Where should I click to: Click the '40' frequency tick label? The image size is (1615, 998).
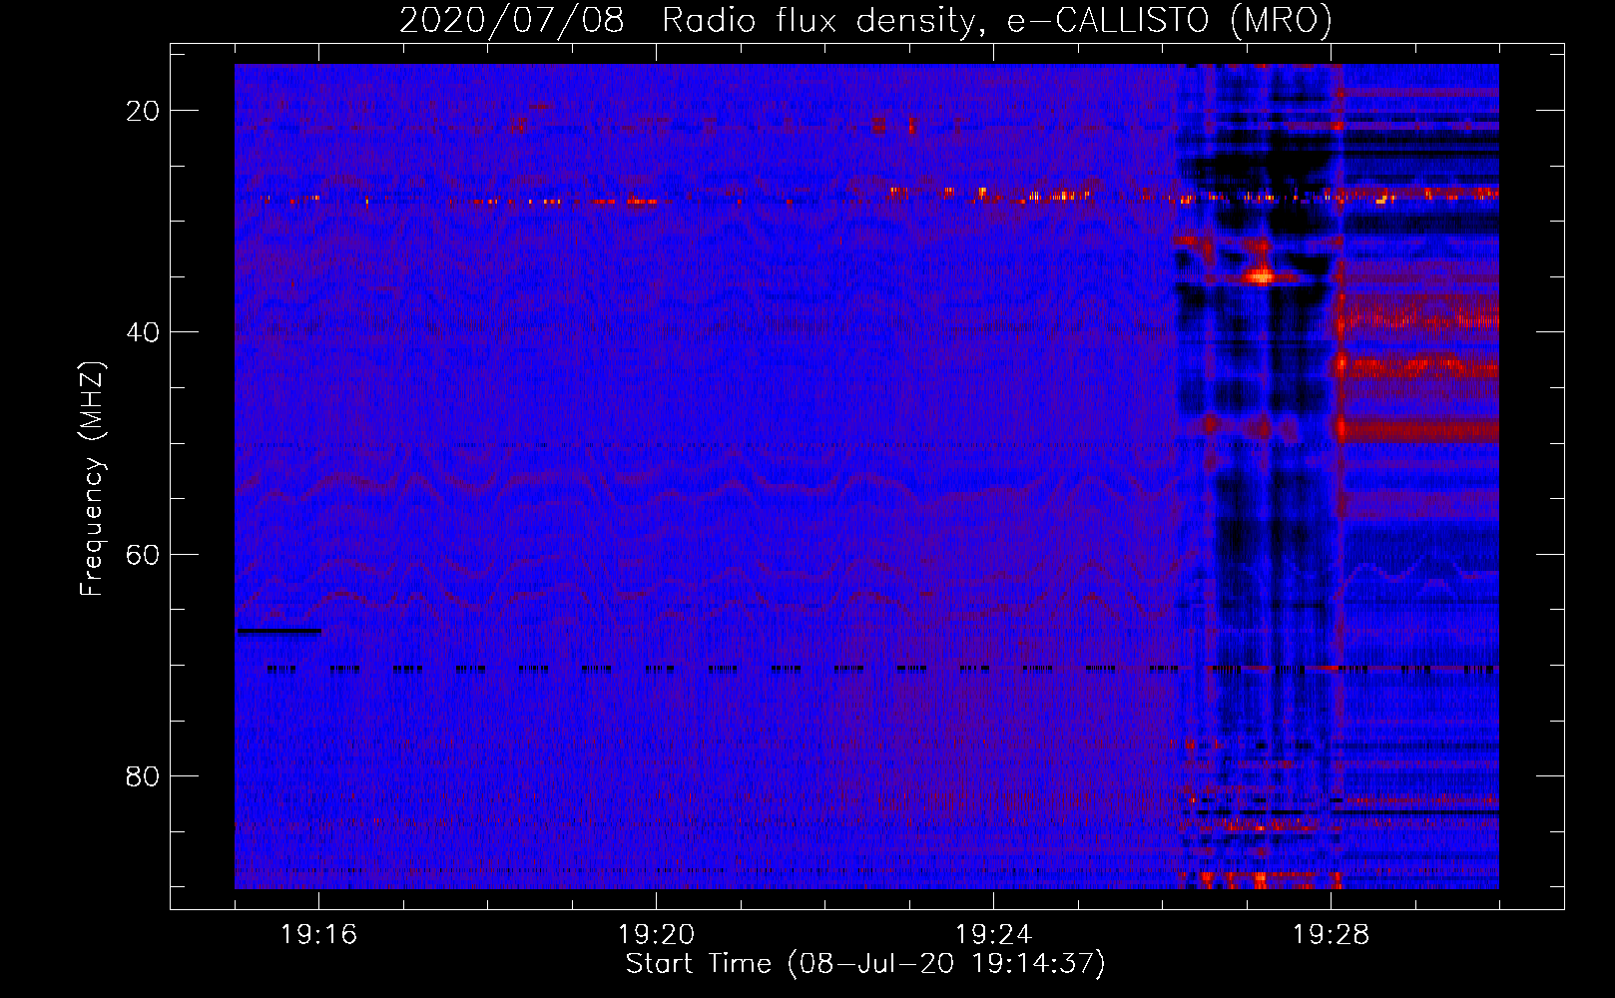(x=143, y=332)
